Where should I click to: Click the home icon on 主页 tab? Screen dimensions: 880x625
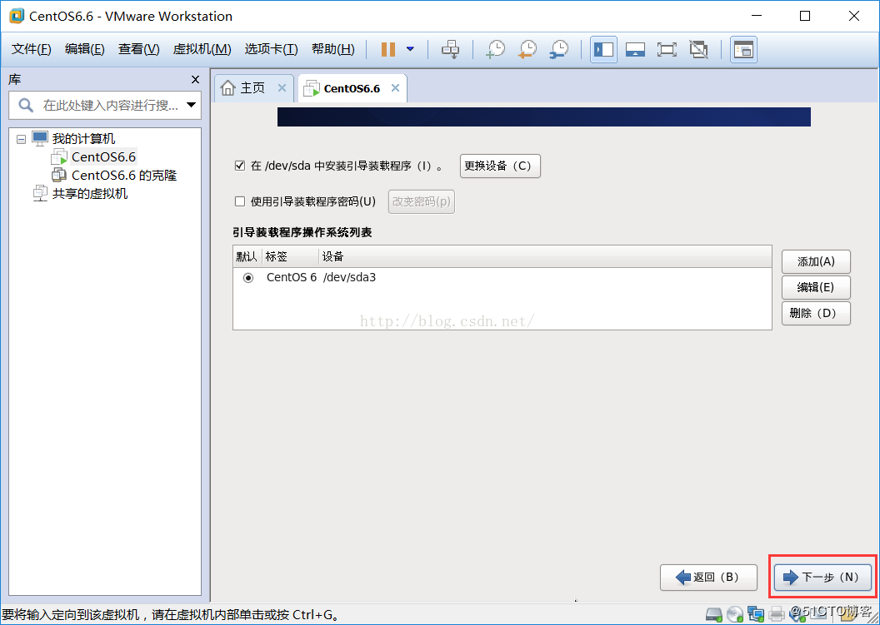point(227,88)
